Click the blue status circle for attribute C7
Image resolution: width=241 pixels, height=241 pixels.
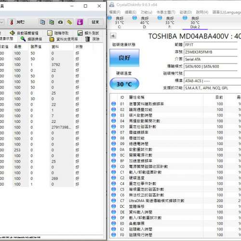(114, 201)
